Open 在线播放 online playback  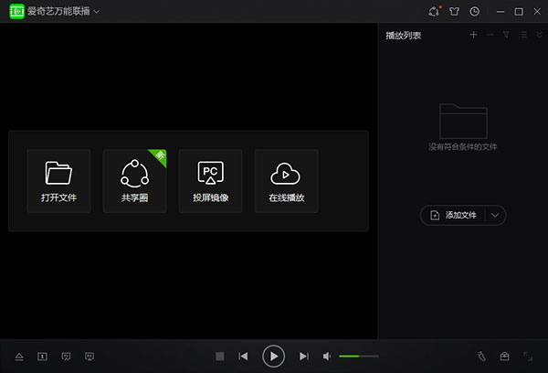286,181
